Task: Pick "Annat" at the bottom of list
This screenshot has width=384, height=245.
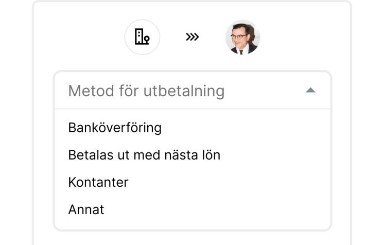Action: [86, 209]
